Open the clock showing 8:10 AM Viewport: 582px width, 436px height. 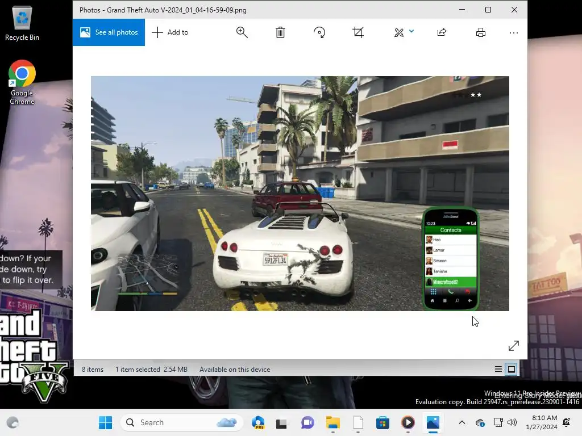pos(542,422)
